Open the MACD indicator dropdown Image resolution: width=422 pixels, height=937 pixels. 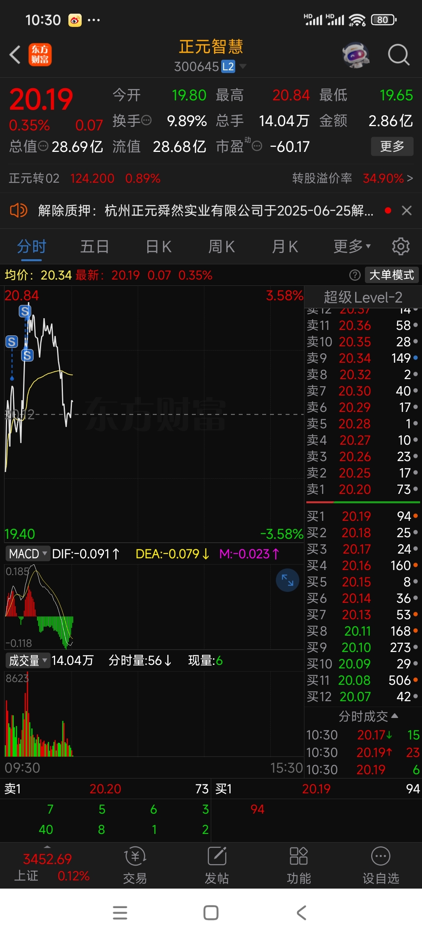click(28, 554)
